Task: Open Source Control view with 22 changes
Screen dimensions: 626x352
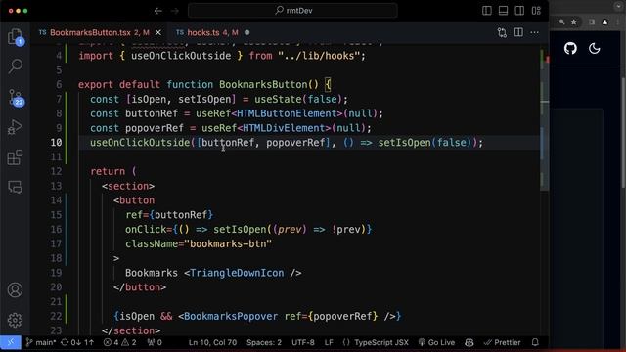Action: 16,97
